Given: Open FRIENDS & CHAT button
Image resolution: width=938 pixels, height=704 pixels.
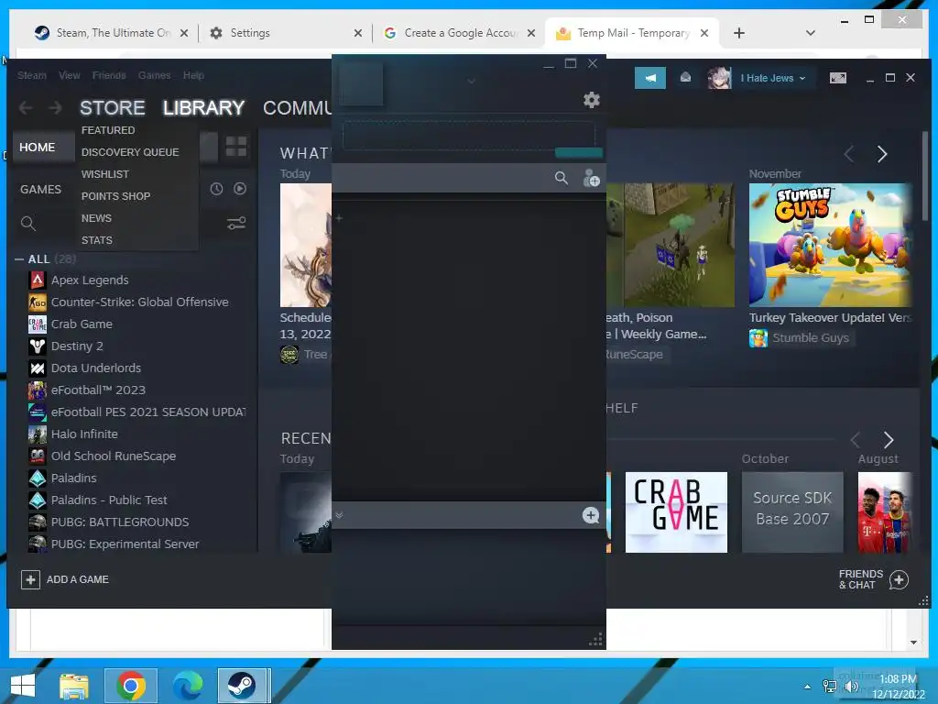Looking at the screenshot, I should (x=873, y=579).
